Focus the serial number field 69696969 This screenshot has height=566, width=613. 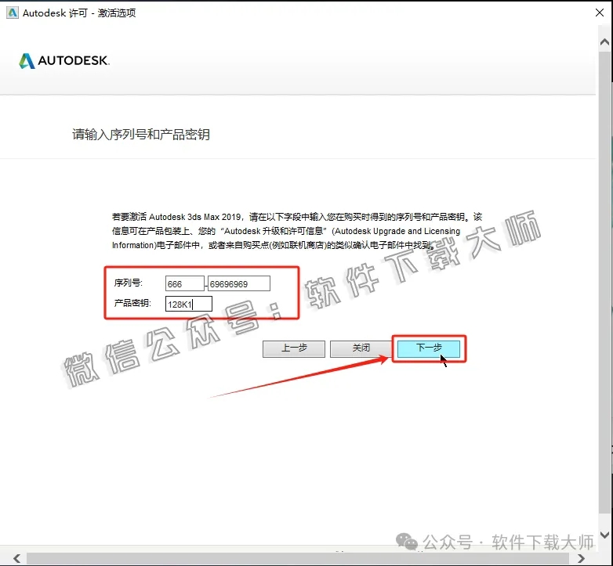point(239,283)
